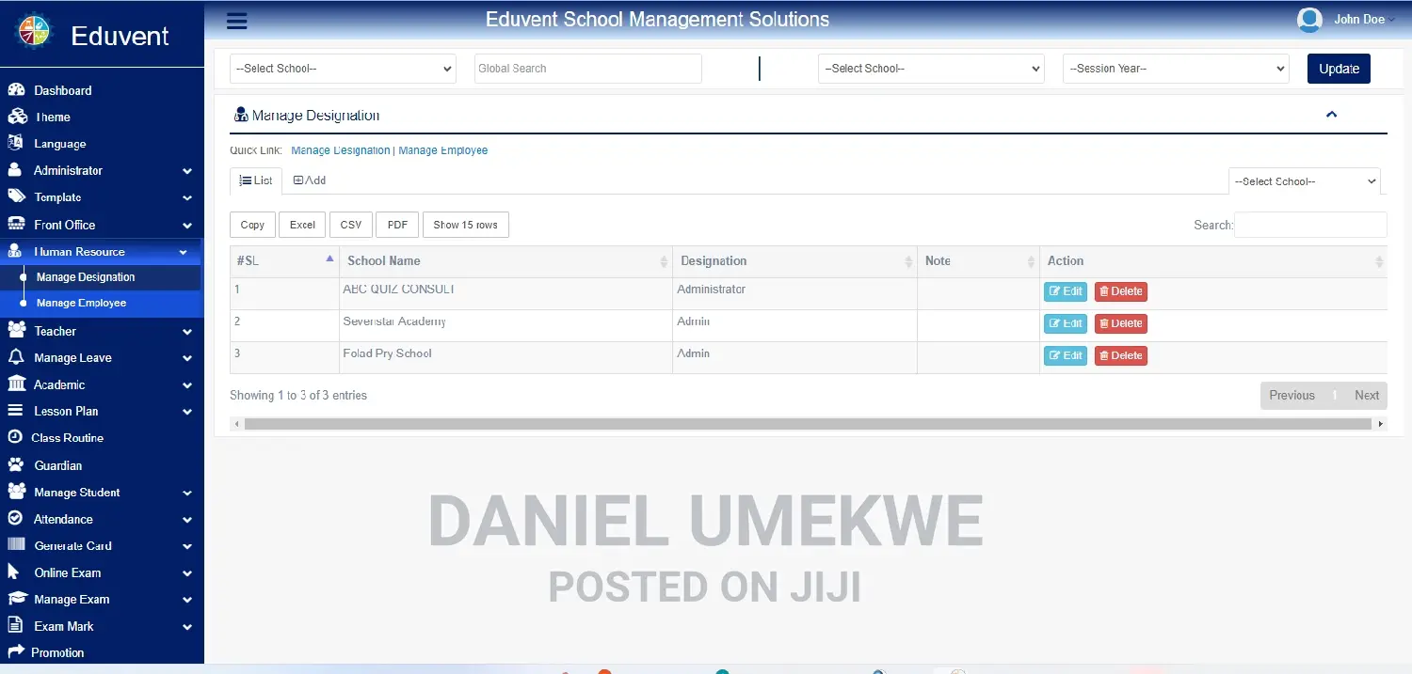Screen dimensions: 1412x674
Task: Click the Class Routine clock icon
Action: [15, 438]
